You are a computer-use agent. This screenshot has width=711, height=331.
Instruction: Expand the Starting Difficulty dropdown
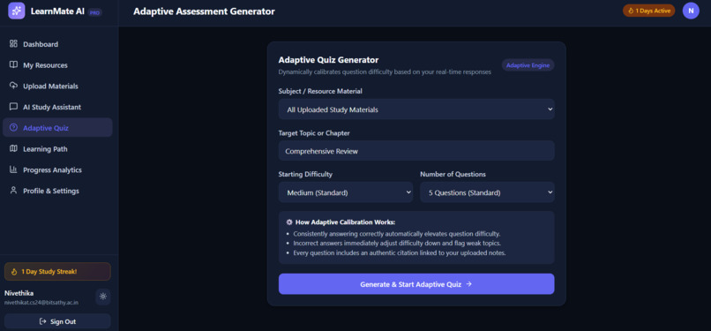(x=346, y=192)
